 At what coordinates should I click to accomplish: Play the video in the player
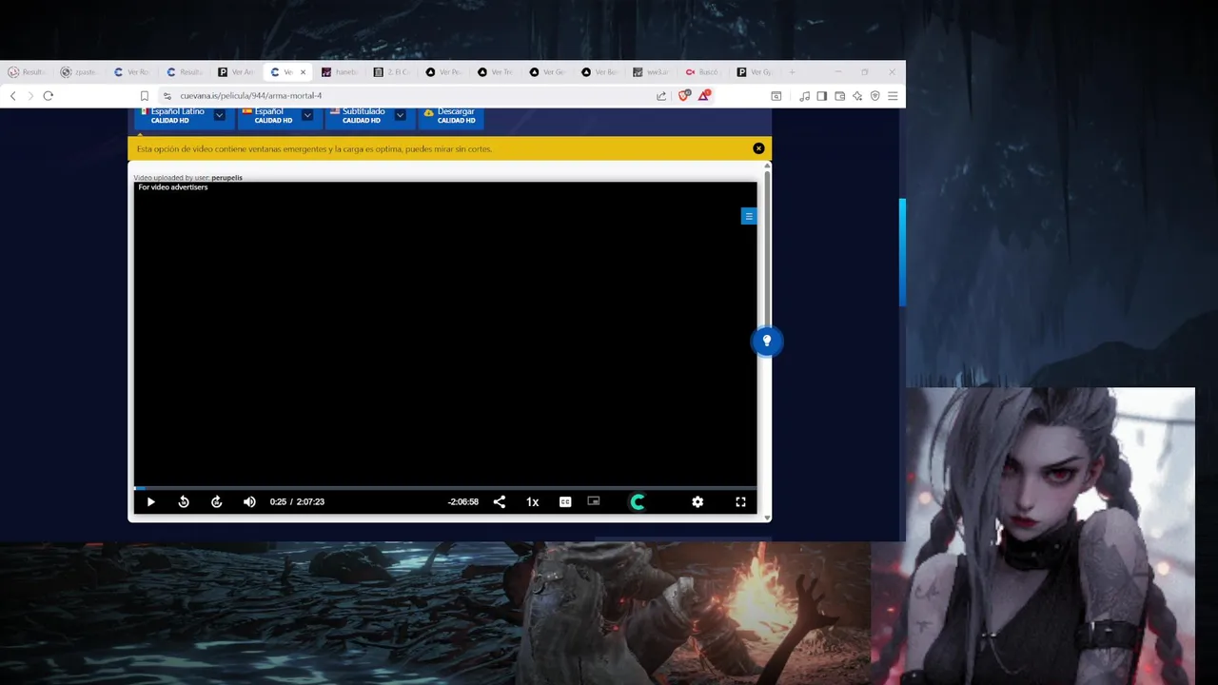pos(150,501)
